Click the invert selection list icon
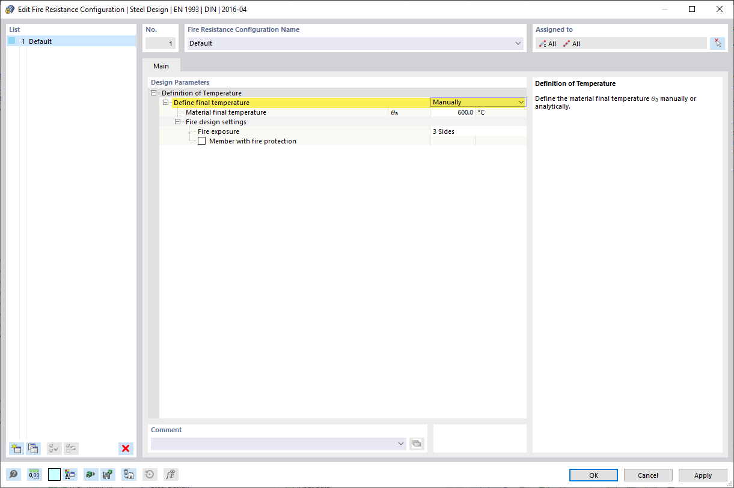The image size is (734, 488). tap(71, 448)
